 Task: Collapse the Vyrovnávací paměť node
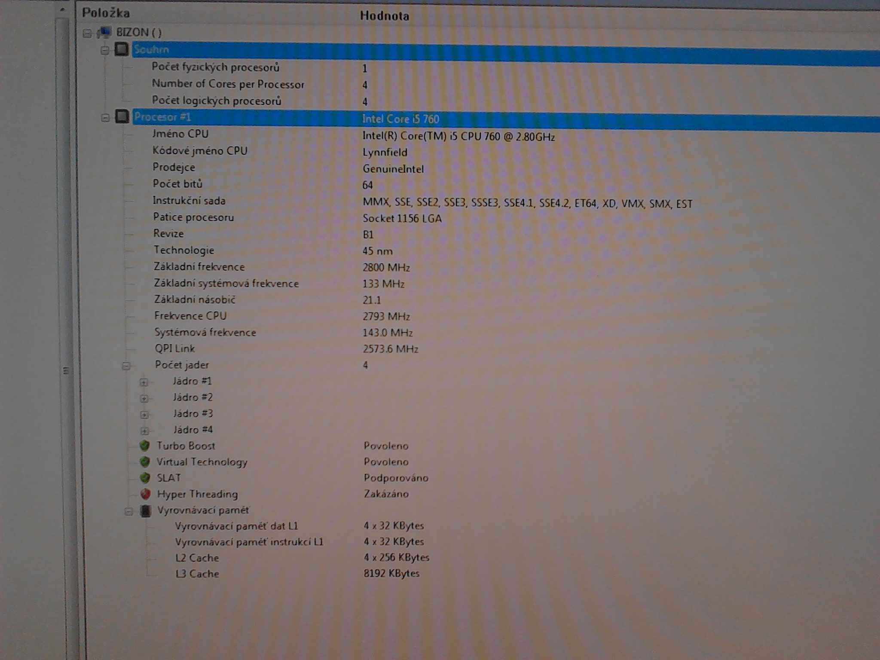tap(128, 511)
